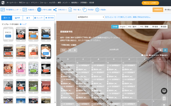This screenshot has height=106, width=171.
Task: Open 予約統計 pie chart icon
Action: pyautogui.click(x=84, y=10)
